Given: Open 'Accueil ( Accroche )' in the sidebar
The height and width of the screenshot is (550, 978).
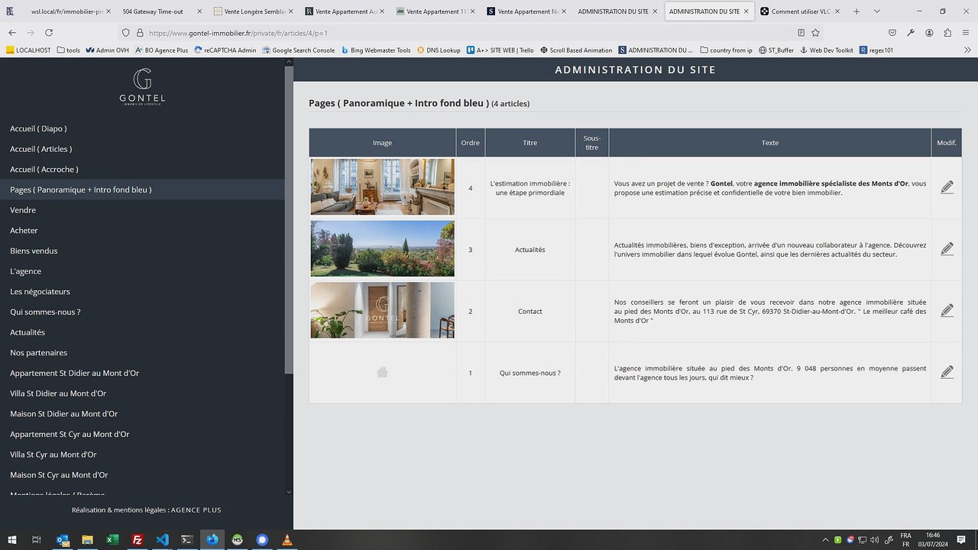Looking at the screenshot, I should (x=44, y=170).
